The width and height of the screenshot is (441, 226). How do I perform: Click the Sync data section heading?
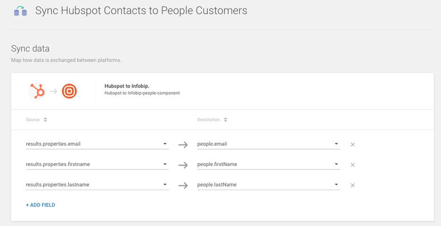pos(30,49)
